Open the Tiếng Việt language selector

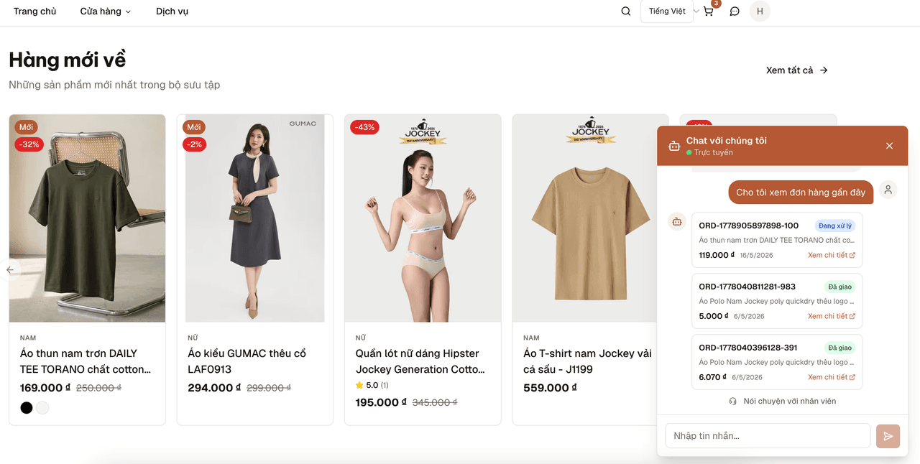[x=667, y=11]
